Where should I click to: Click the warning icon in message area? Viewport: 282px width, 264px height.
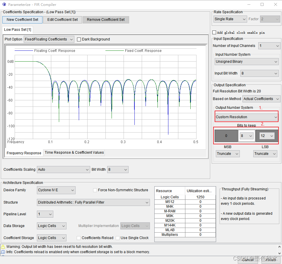(3, 246)
